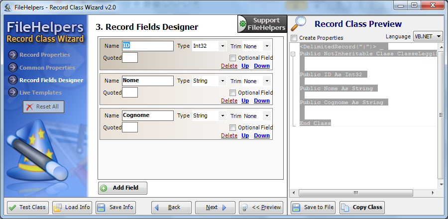Select the Record Fields Designer step
This screenshot has width=448, height=219.
pos(51,80)
